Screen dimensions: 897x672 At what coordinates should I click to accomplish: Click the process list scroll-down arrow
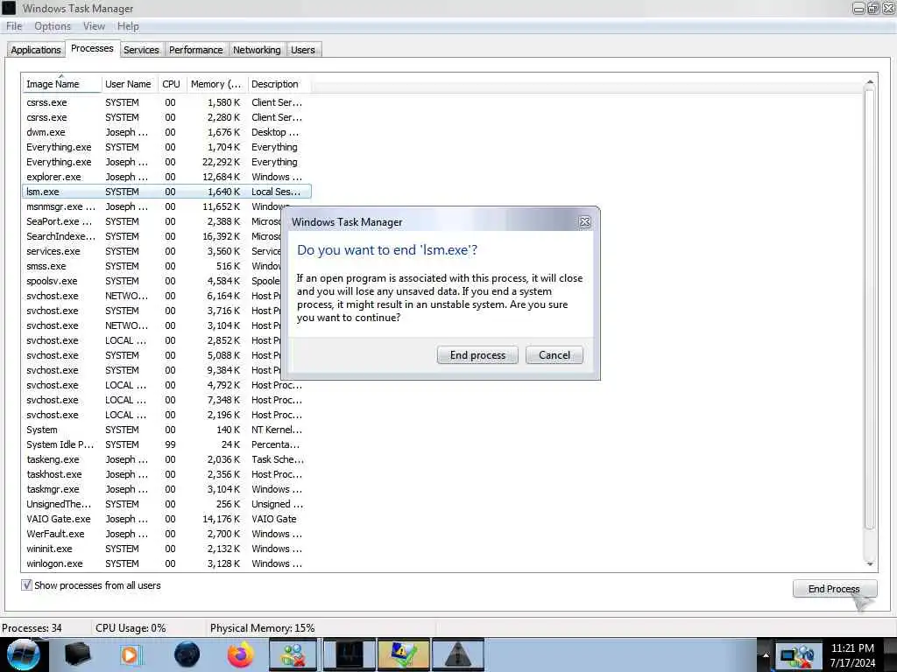(870, 564)
